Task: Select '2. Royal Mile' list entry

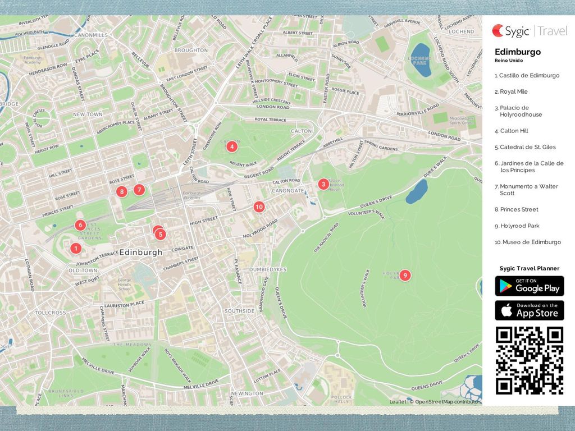Action: 511,91
